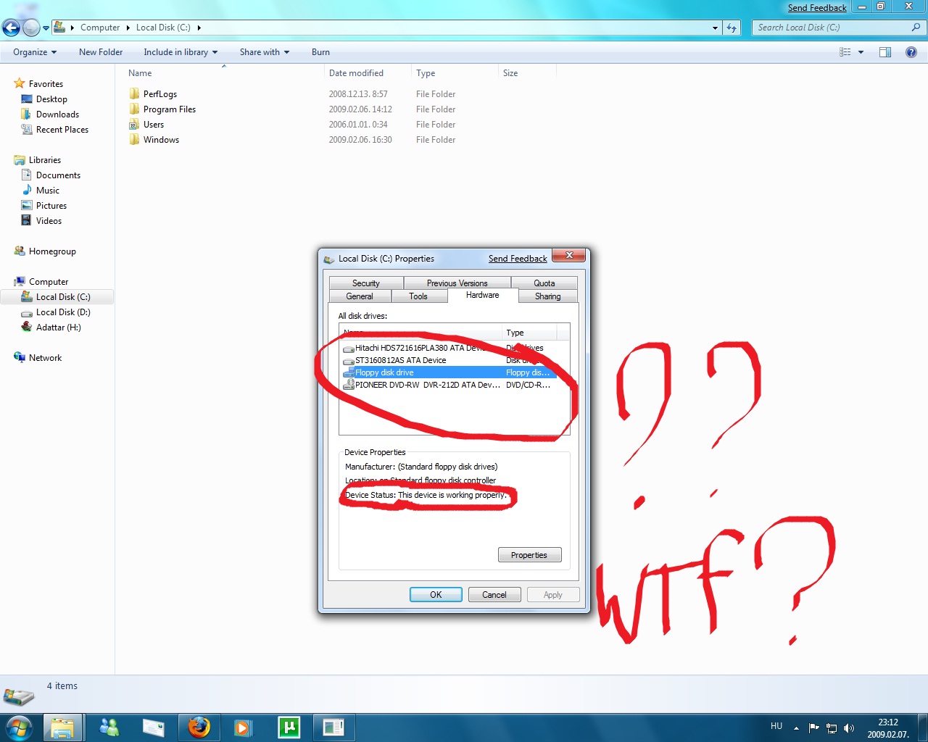Change view using the Views icon
Image resolution: width=928 pixels, height=742 pixels.
pos(845,52)
